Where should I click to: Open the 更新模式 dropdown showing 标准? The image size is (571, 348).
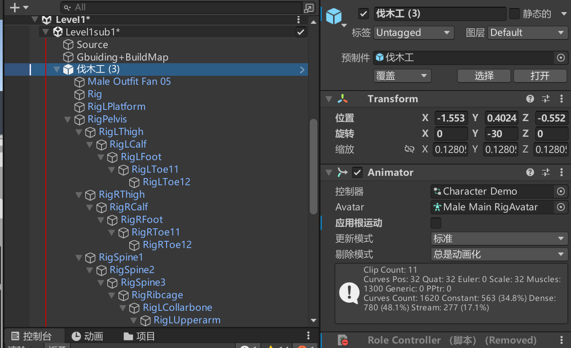point(499,239)
